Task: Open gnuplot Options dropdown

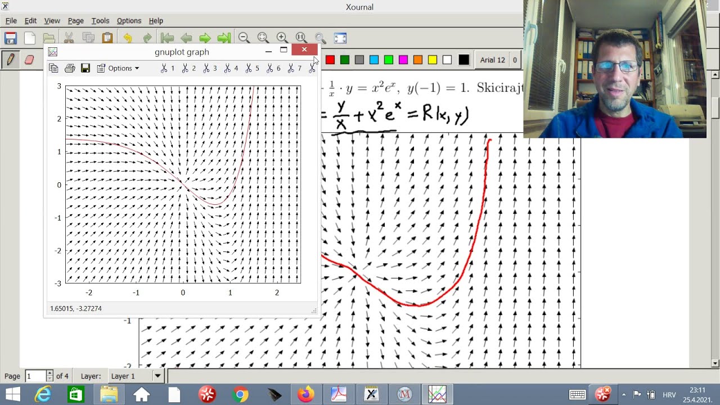Action: click(x=118, y=68)
